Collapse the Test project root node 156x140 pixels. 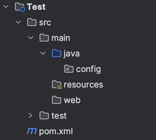point(6,7)
